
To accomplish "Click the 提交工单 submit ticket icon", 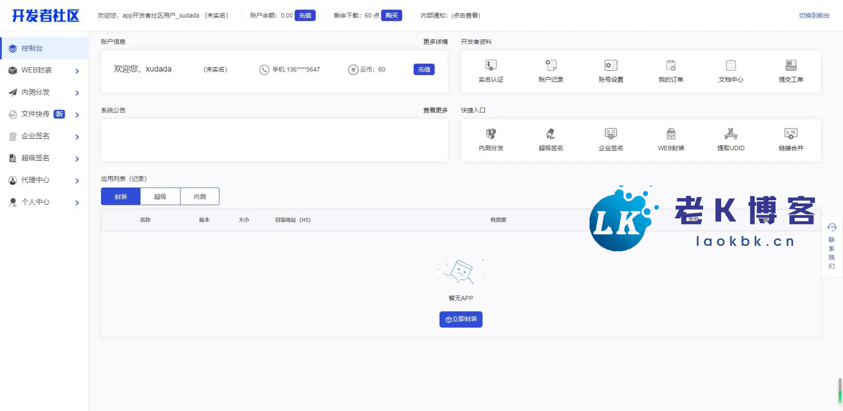I will [x=790, y=66].
